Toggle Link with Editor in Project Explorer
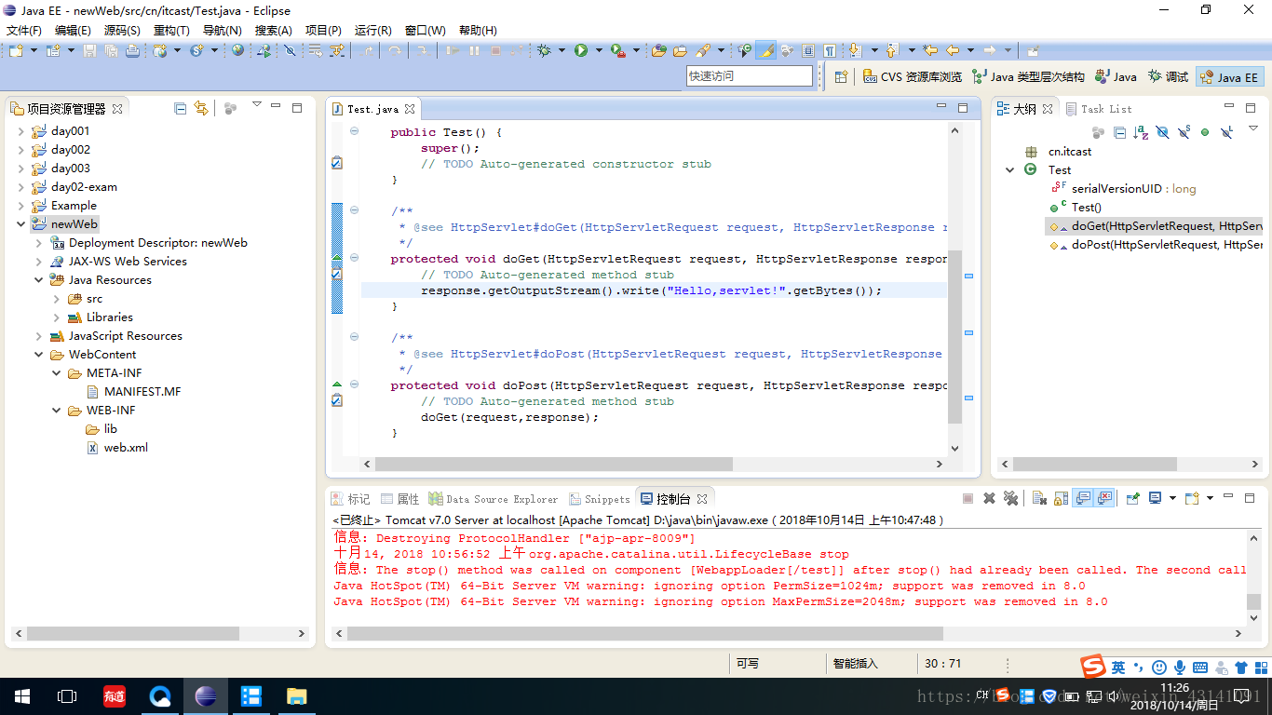Image resolution: width=1272 pixels, height=715 pixels. 201,108
